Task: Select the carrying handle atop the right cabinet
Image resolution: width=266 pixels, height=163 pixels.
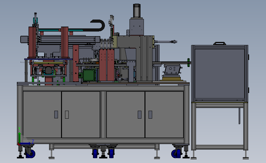Action: [219, 43]
